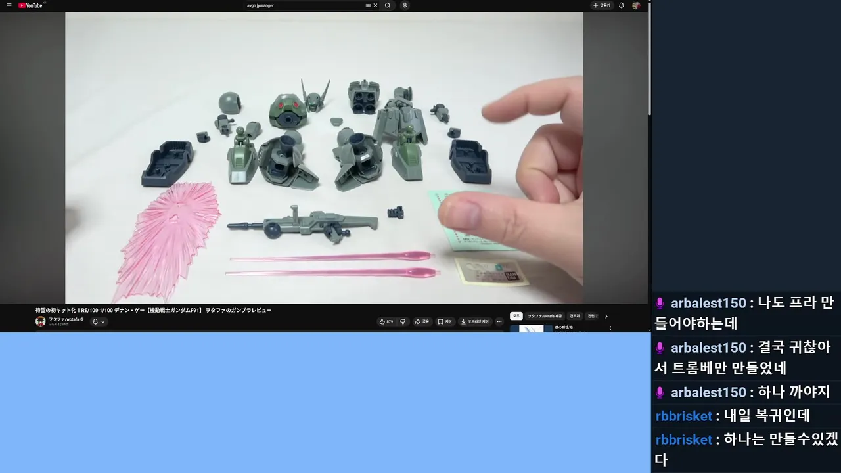
Task: Open options menu for the recommended video
Action: pyautogui.click(x=610, y=328)
